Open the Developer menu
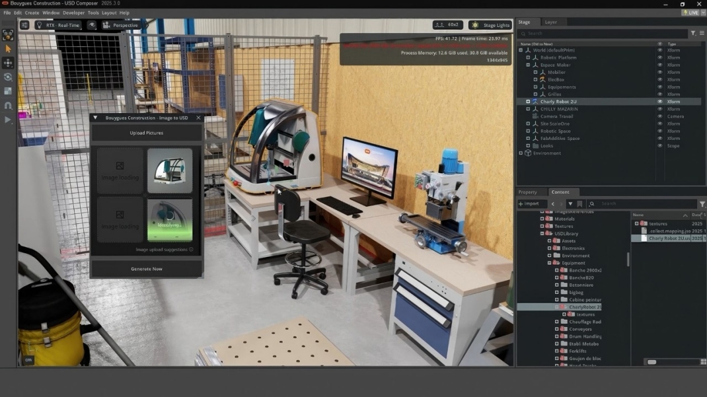Viewport: 707px width, 397px height. point(73,13)
